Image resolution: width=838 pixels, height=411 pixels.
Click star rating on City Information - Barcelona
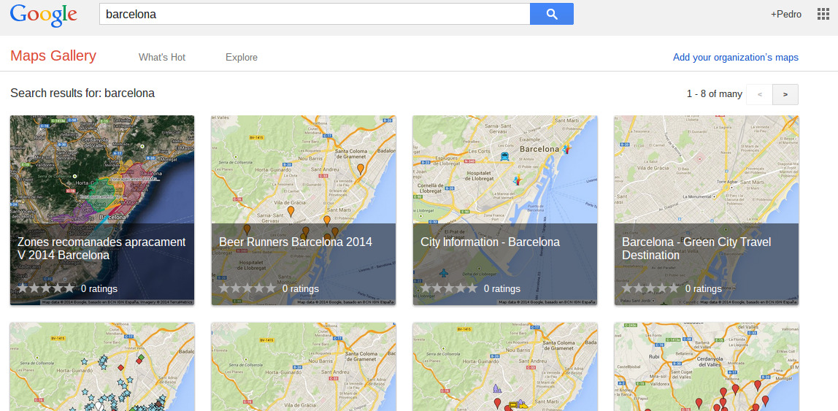pyautogui.click(x=449, y=288)
